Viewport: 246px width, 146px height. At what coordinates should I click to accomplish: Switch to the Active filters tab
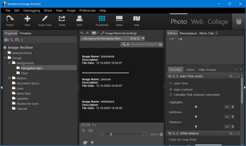[190, 70]
